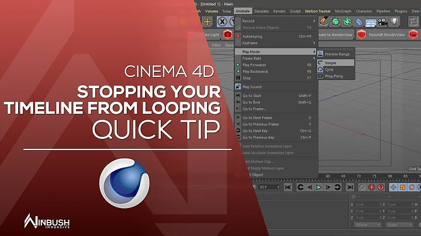Open the Animate menu
Viewport: 421px width, 236px height.
pos(243,11)
